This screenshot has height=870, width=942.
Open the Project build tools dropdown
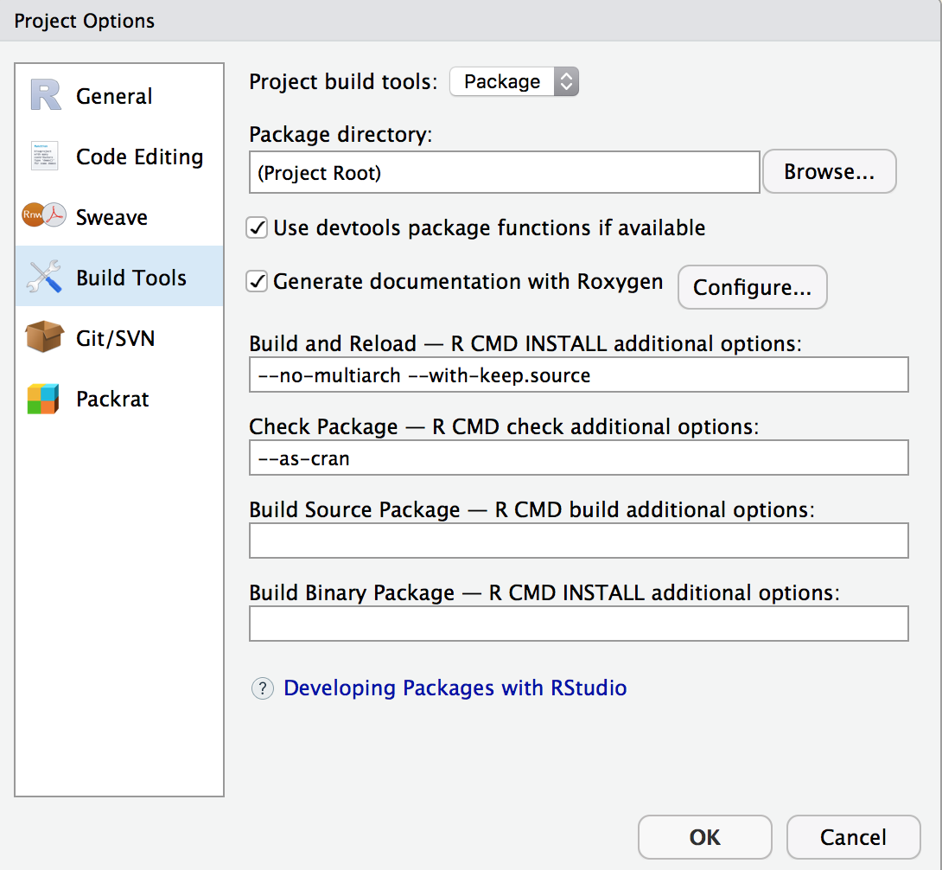pyautogui.click(x=514, y=82)
